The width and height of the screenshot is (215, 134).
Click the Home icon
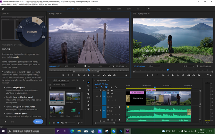[x=3, y=9]
